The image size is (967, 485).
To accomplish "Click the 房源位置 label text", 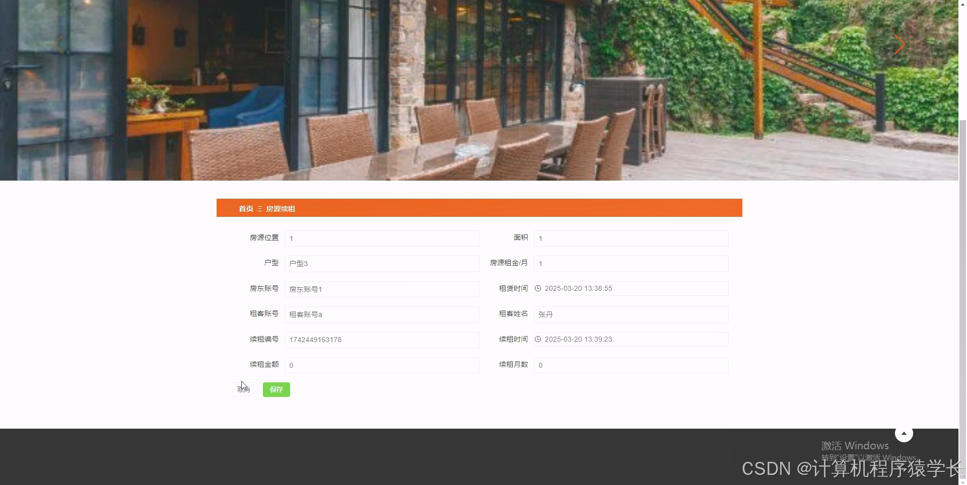I will (x=264, y=237).
